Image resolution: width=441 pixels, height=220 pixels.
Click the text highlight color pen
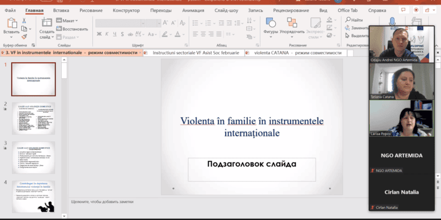[165, 34]
